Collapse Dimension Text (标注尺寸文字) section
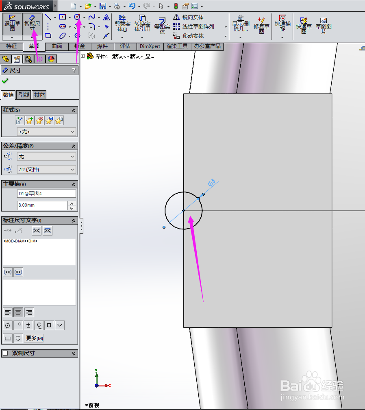 point(74,221)
